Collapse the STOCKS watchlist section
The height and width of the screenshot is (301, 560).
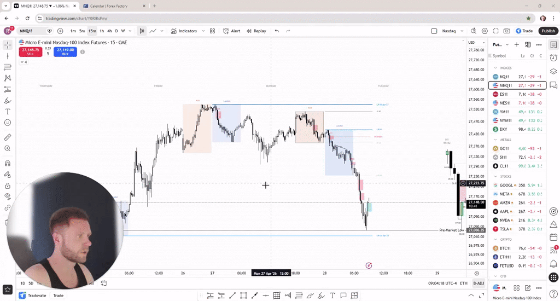[495, 177]
